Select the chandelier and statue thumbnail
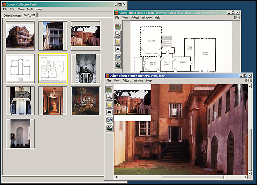This screenshot has height=185, width=257. point(53,100)
